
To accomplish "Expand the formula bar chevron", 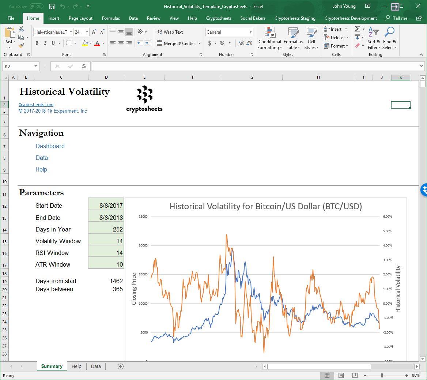I will click(422, 66).
